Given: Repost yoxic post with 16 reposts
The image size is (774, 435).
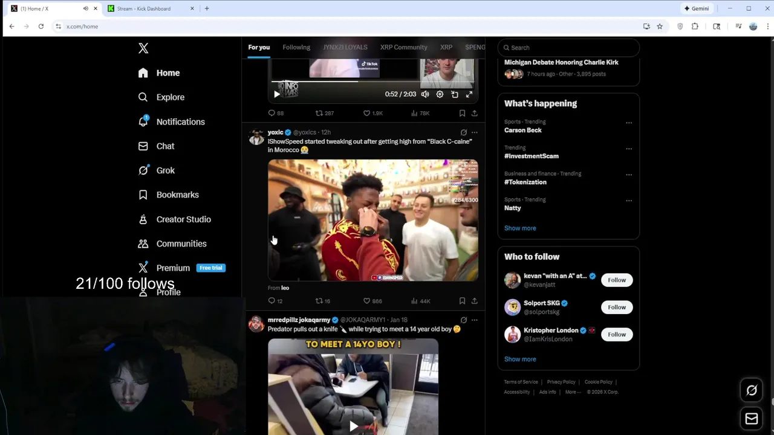Looking at the screenshot, I should 323,301.
